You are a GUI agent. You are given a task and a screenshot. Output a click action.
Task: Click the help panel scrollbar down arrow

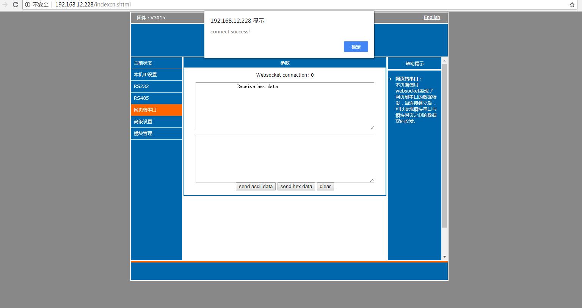[x=444, y=257]
